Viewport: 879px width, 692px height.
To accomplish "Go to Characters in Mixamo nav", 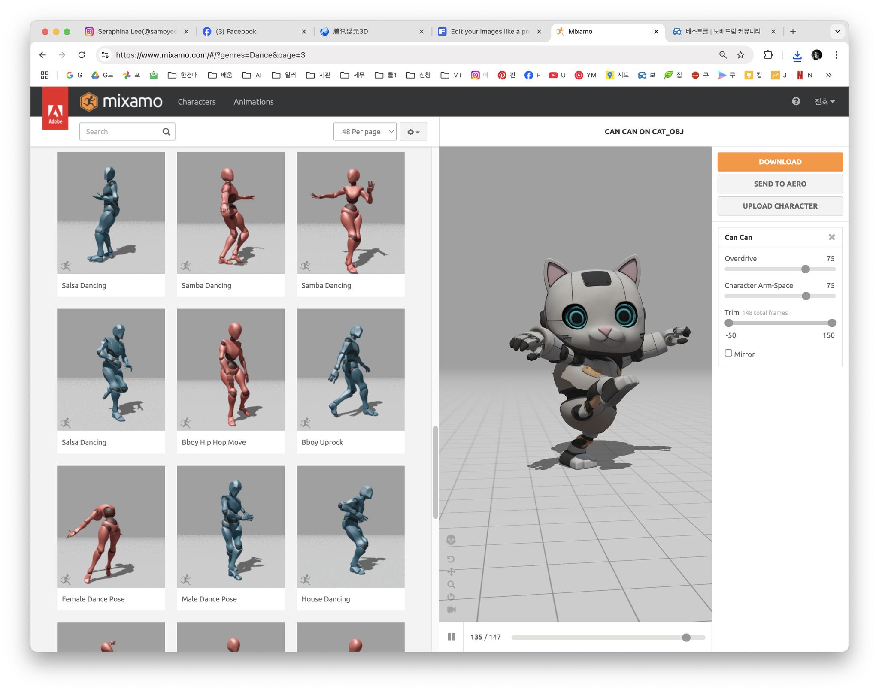I will [x=197, y=102].
